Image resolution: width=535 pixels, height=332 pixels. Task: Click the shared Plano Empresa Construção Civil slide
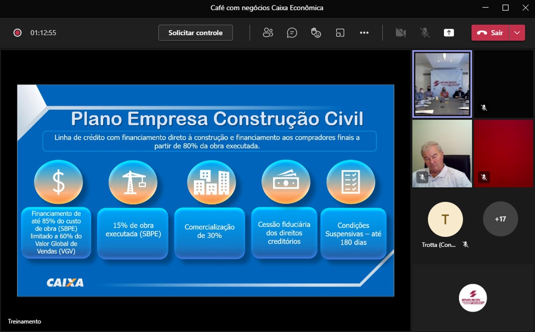coord(205,190)
